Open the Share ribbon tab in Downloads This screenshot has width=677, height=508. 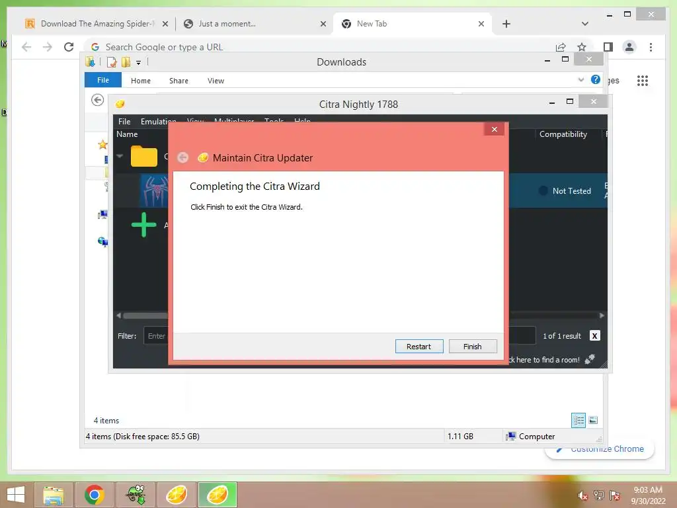[179, 81]
